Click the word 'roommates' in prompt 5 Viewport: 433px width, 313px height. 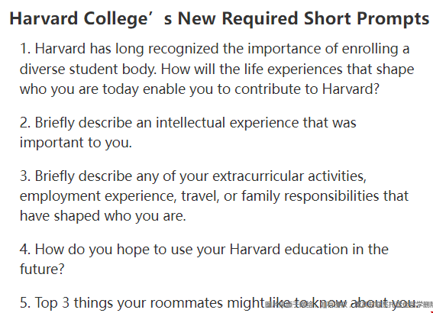tap(186, 303)
